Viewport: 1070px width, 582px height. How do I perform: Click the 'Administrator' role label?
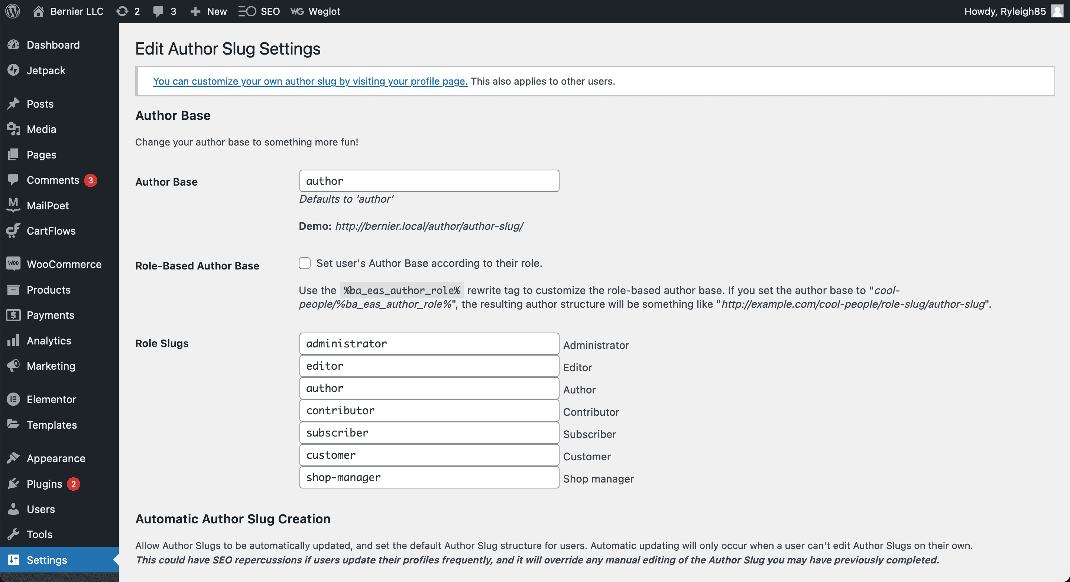596,345
